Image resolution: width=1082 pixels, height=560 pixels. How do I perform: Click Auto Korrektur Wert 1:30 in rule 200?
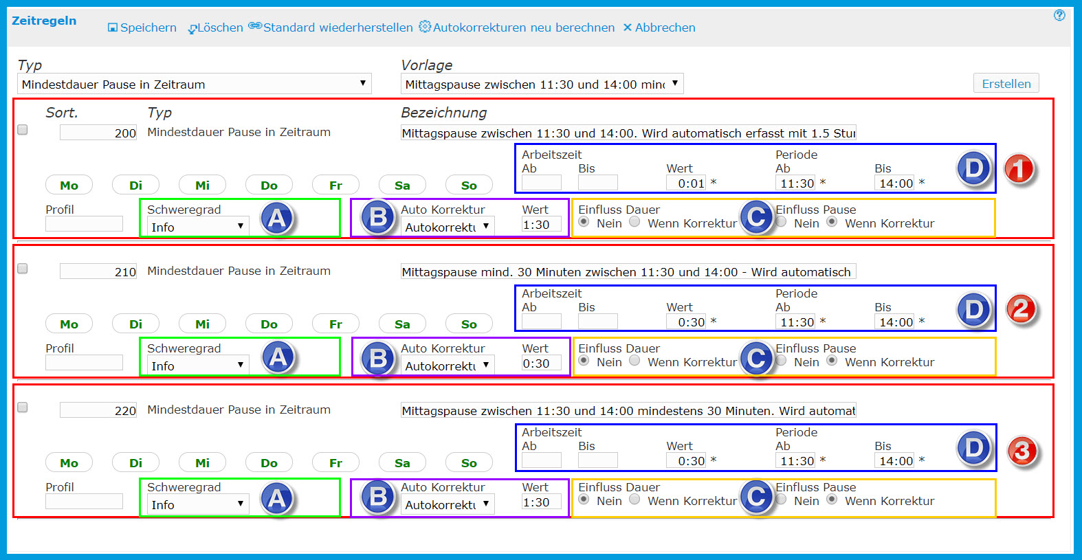(542, 224)
